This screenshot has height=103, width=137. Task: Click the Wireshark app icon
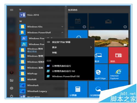pyautogui.click(x=22, y=85)
